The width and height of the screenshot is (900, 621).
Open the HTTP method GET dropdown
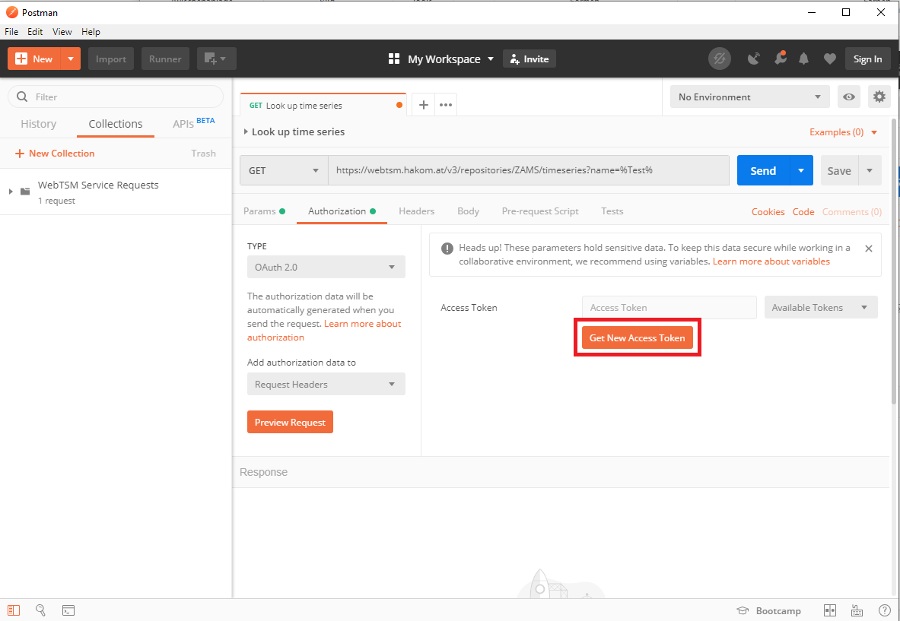click(284, 171)
